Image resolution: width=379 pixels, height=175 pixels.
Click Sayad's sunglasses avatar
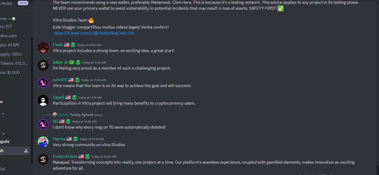tap(43, 100)
